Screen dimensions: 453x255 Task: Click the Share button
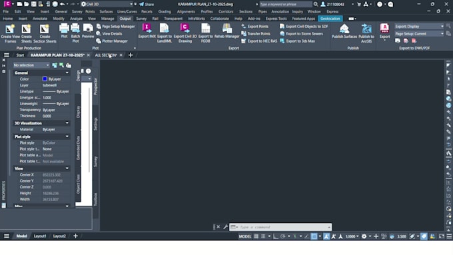pyautogui.click(x=146, y=4)
